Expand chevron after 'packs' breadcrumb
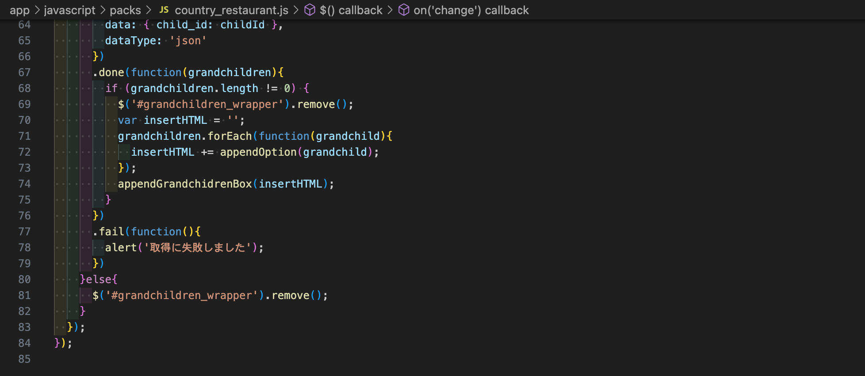The width and height of the screenshot is (865, 376). point(149,10)
